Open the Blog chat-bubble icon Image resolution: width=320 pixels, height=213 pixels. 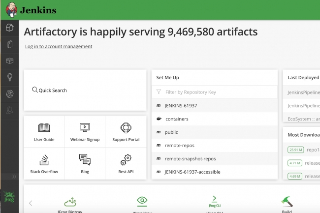pos(85,159)
